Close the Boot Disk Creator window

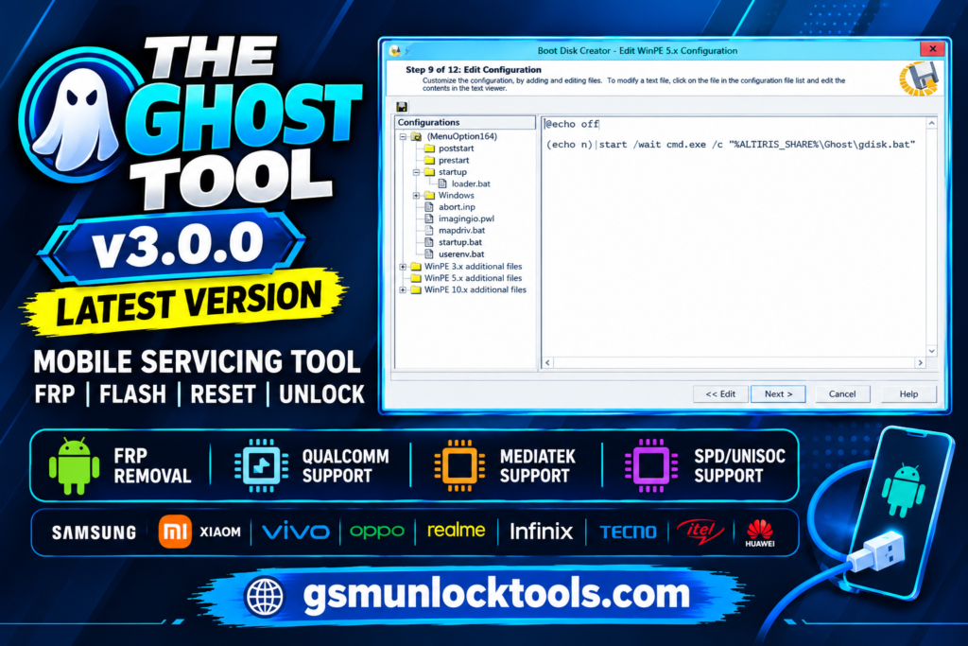click(932, 49)
